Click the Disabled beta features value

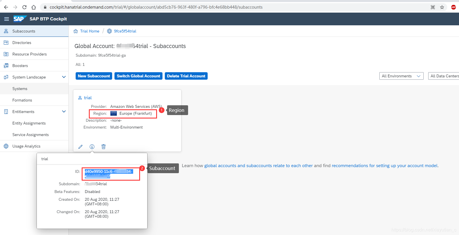pyautogui.click(x=92, y=192)
